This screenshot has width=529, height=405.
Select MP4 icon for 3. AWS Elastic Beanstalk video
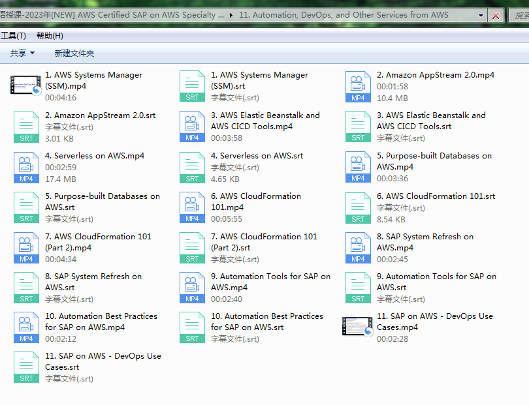(192, 127)
